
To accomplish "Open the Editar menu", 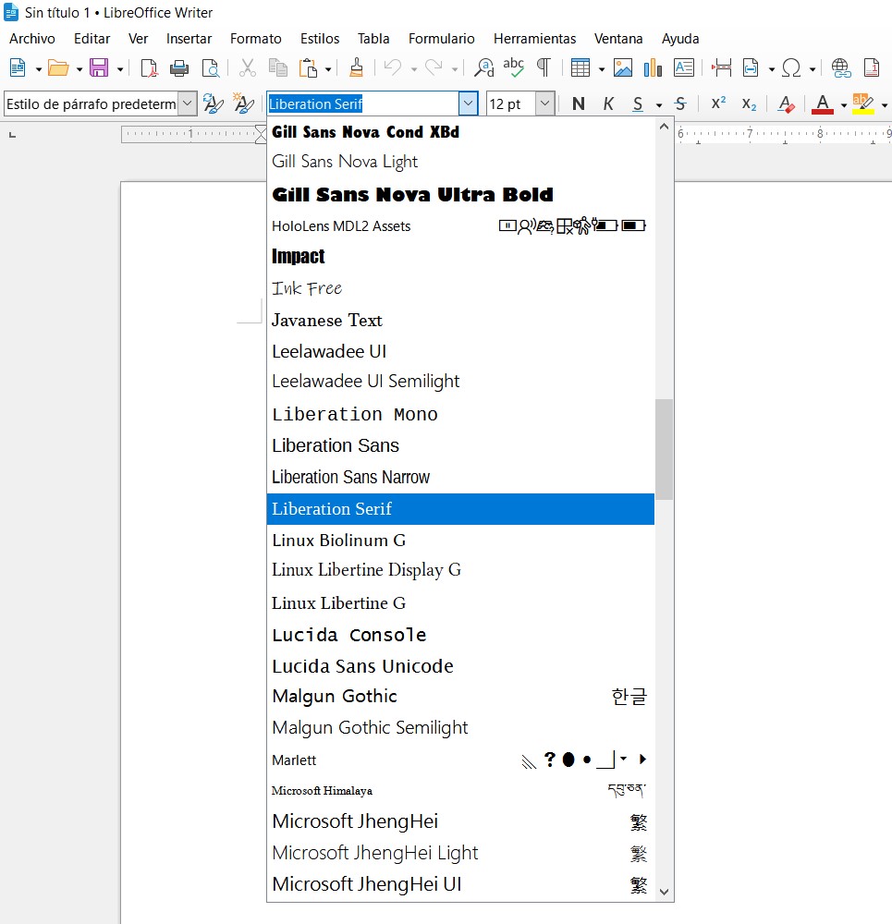I will [x=92, y=39].
